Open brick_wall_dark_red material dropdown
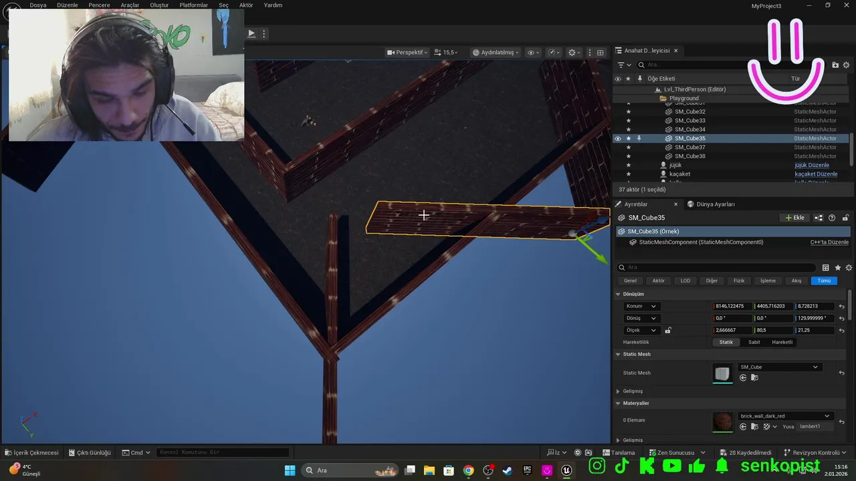 tap(785, 416)
